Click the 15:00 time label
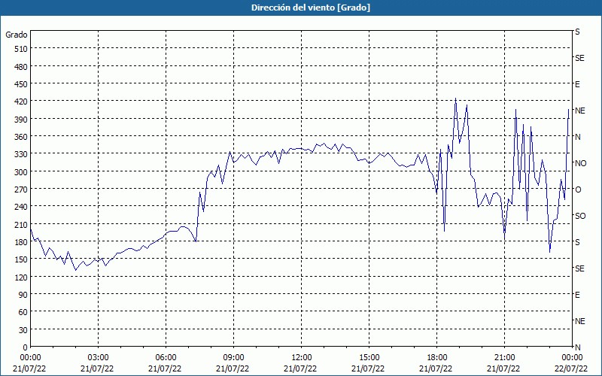The width and height of the screenshot is (602, 376). pyautogui.click(x=369, y=358)
